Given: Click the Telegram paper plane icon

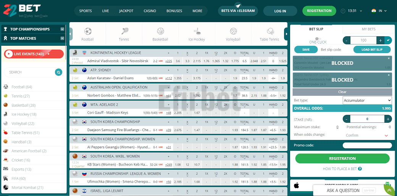Looking at the screenshot, I should [238, 5].
